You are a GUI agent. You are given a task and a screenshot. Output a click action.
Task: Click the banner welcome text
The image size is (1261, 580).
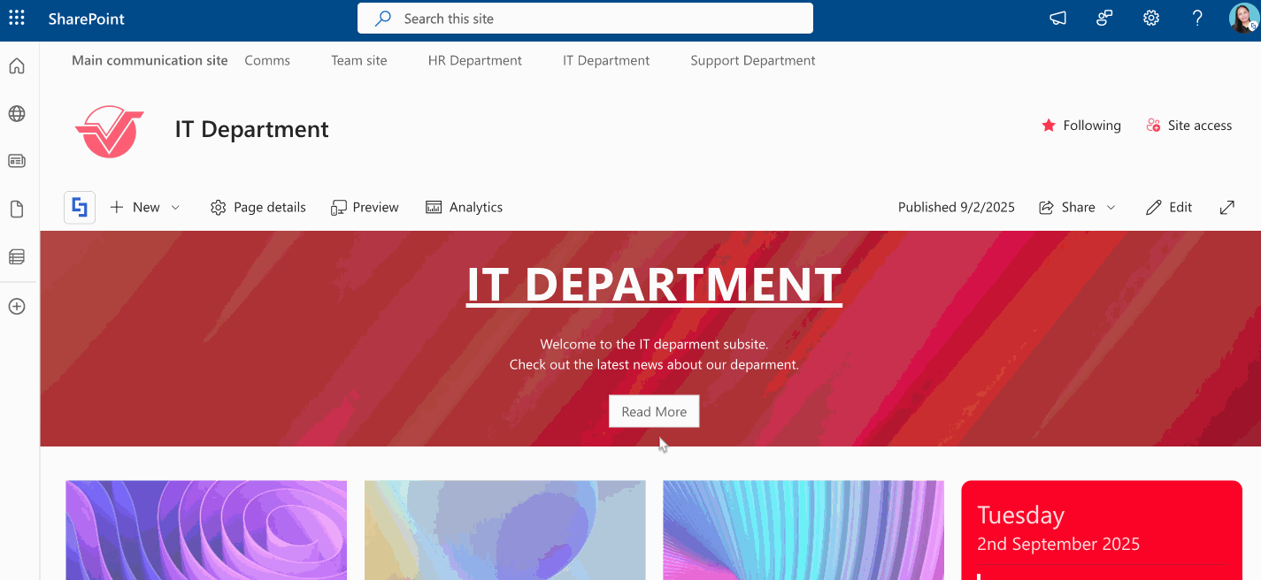tap(654, 355)
